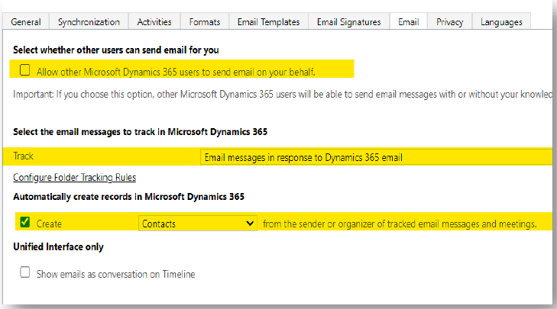This screenshot has width=557, height=309.
Task: Click the 'Select whether other users can send email for you' heading
Action: (x=116, y=50)
